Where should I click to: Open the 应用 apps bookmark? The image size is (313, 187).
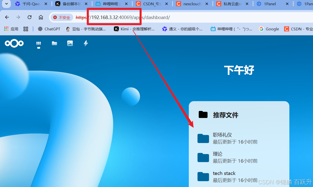[11, 29]
